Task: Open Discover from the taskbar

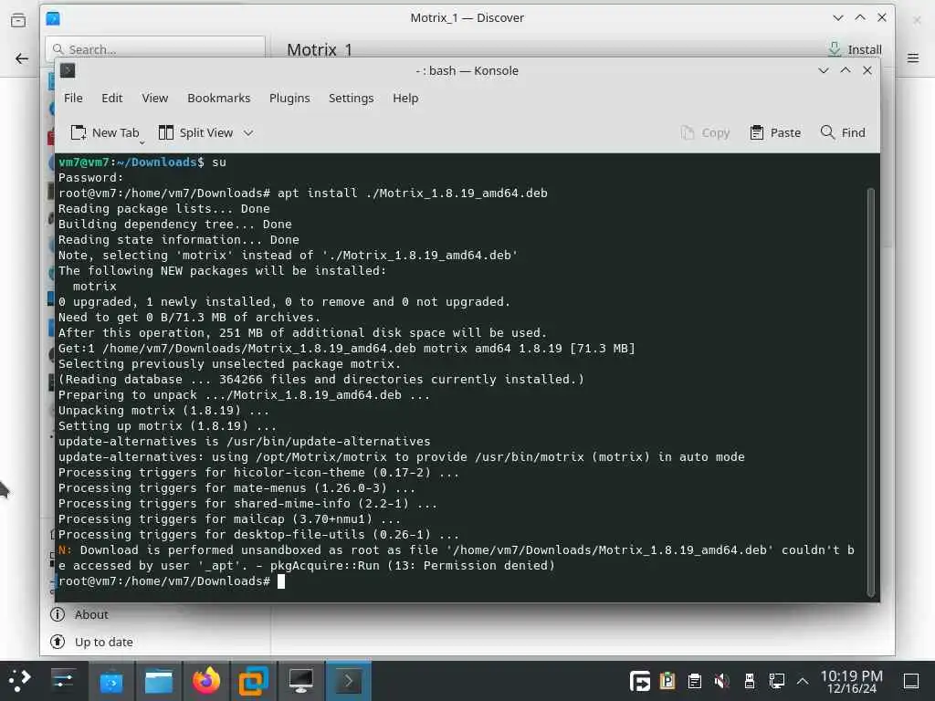Action: pyautogui.click(x=110, y=681)
